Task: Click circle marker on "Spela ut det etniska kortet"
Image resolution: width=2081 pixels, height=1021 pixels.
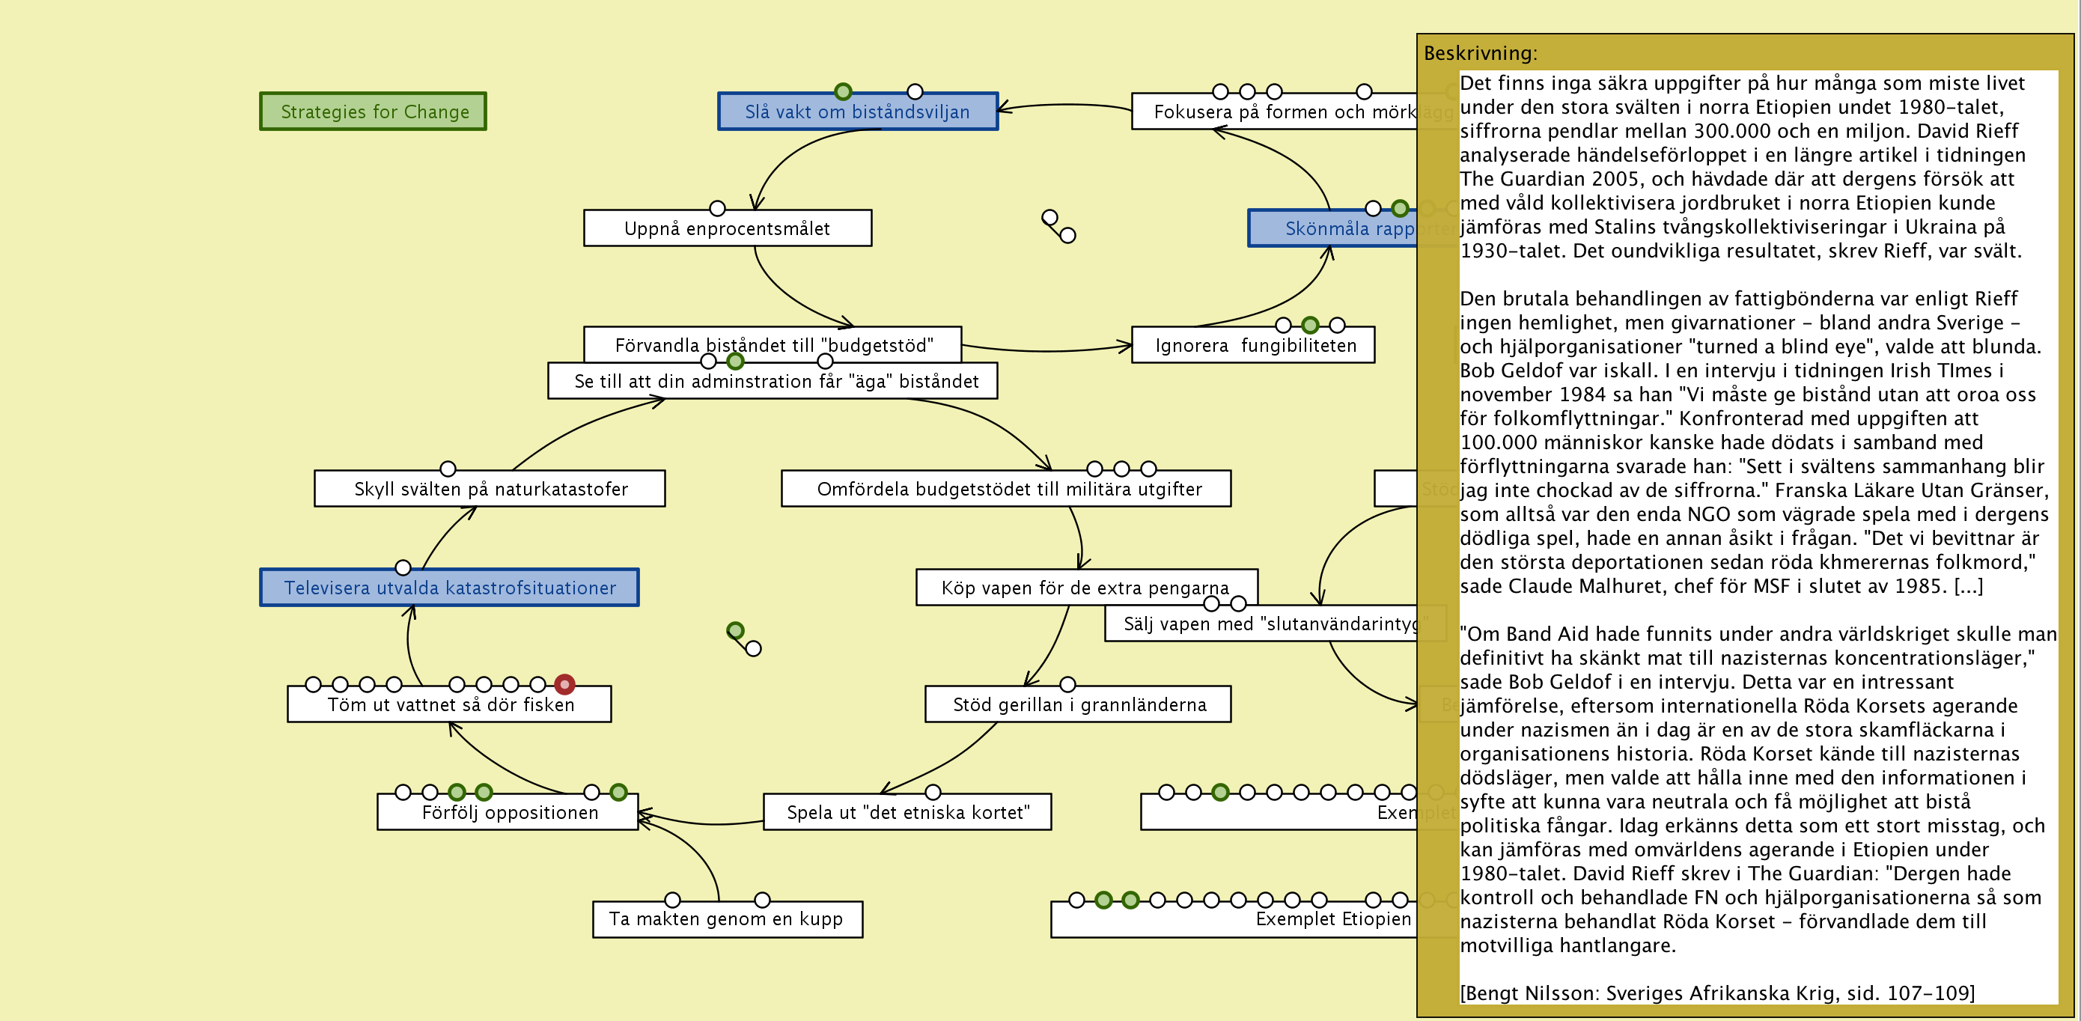Action: pyautogui.click(x=932, y=792)
